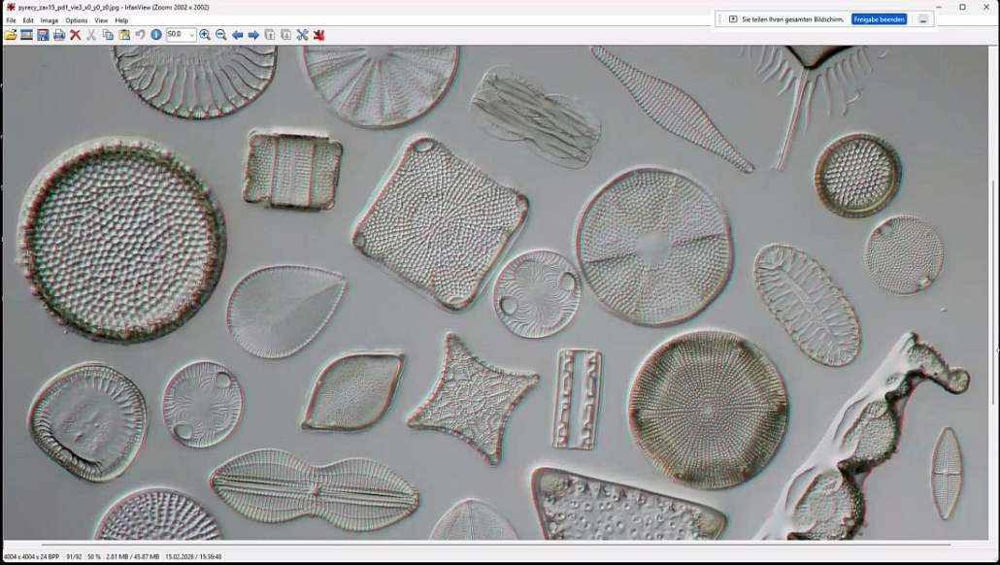Click the Zoom in magnifier icon
This screenshot has height=565, width=1000.
tap(205, 35)
